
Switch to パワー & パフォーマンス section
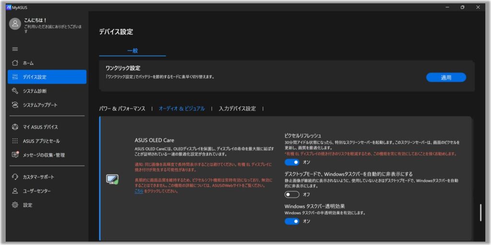[x=122, y=109]
